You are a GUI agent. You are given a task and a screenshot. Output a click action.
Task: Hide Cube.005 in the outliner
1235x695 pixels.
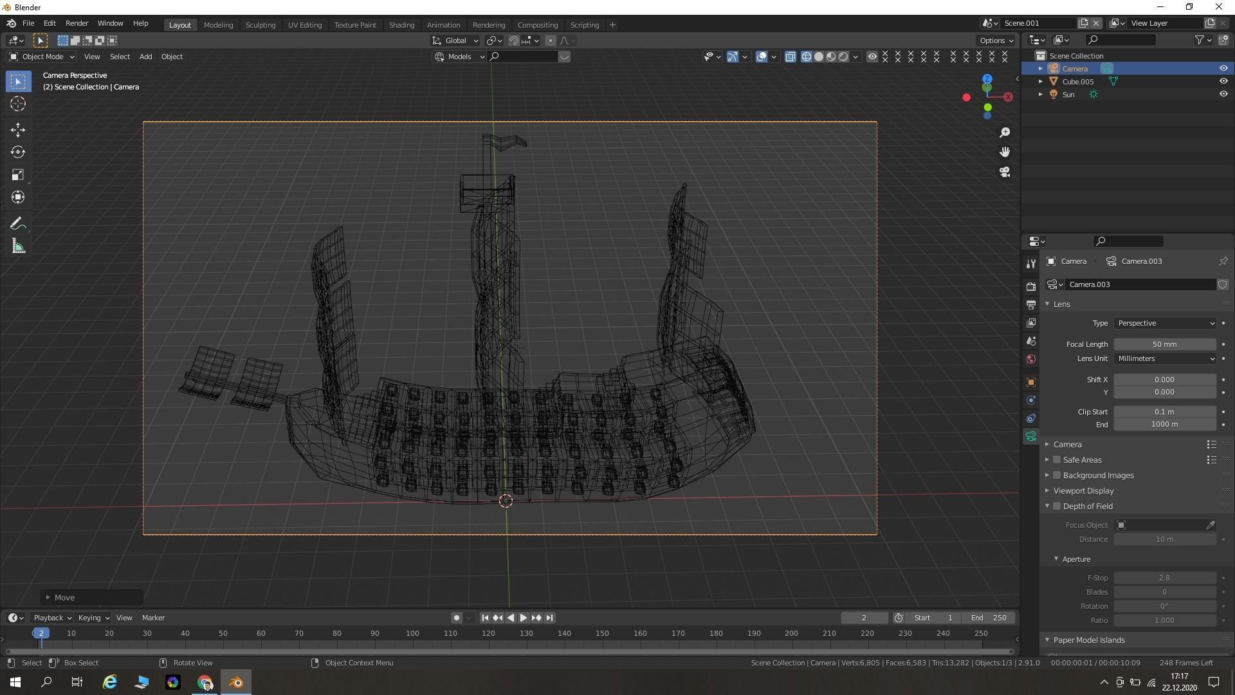(1223, 81)
